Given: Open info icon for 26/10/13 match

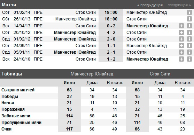Looking at the screenshot, I should tap(189, 19).
